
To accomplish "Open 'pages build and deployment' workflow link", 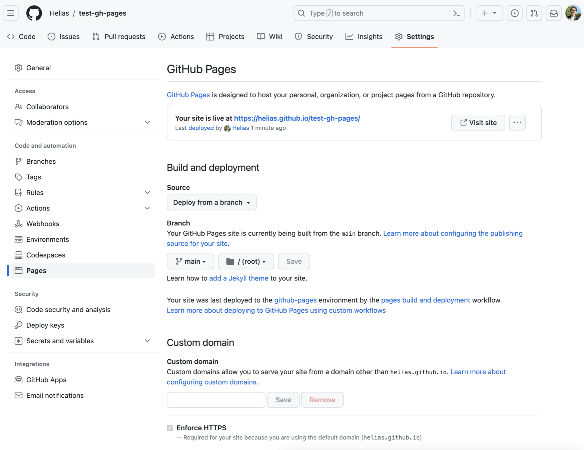I will [426, 300].
